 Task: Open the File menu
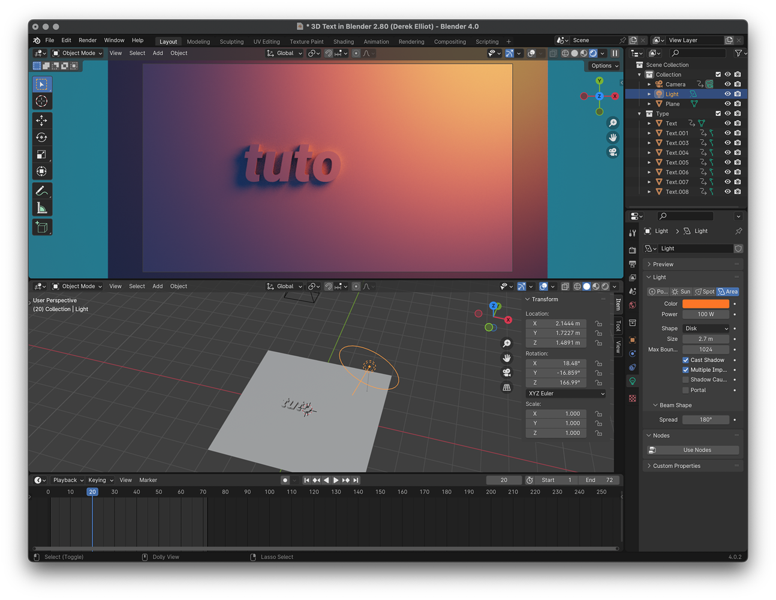click(50, 40)
